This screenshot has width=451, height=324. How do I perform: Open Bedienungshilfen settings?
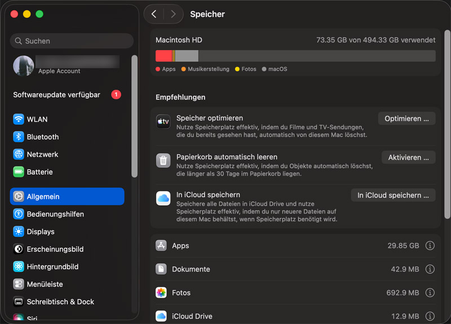point(67,214)
